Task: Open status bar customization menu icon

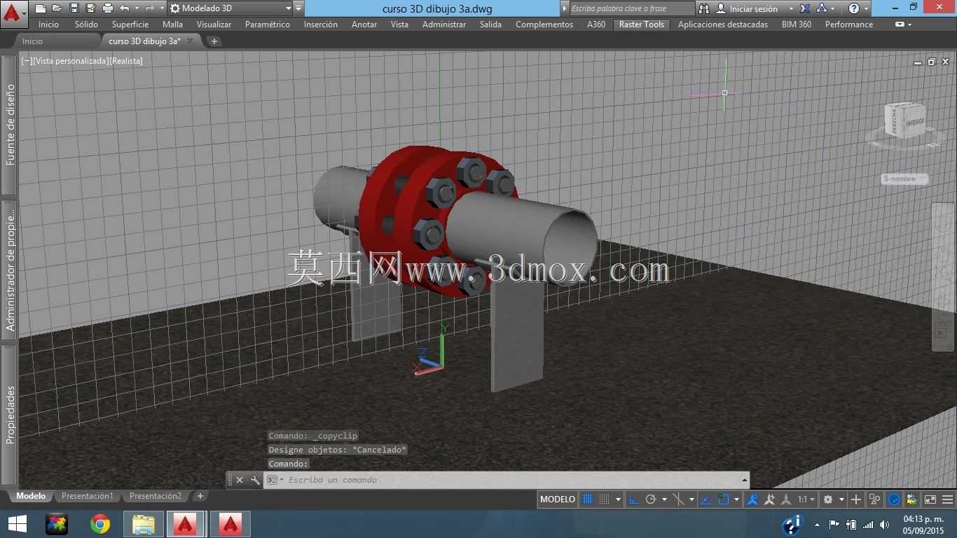Action: [947, 499]
